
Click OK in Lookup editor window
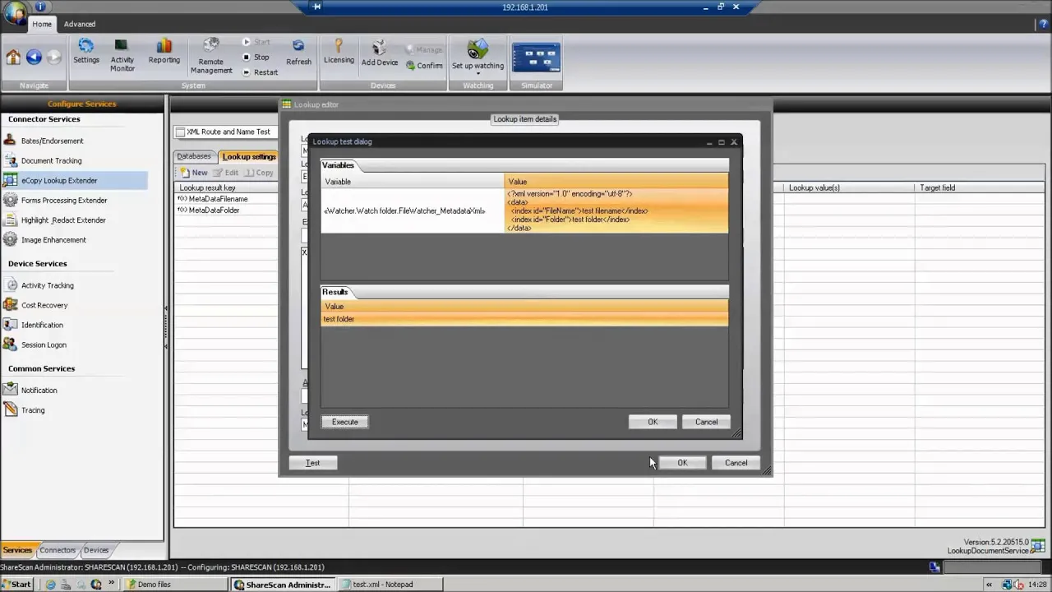[682, 463]
